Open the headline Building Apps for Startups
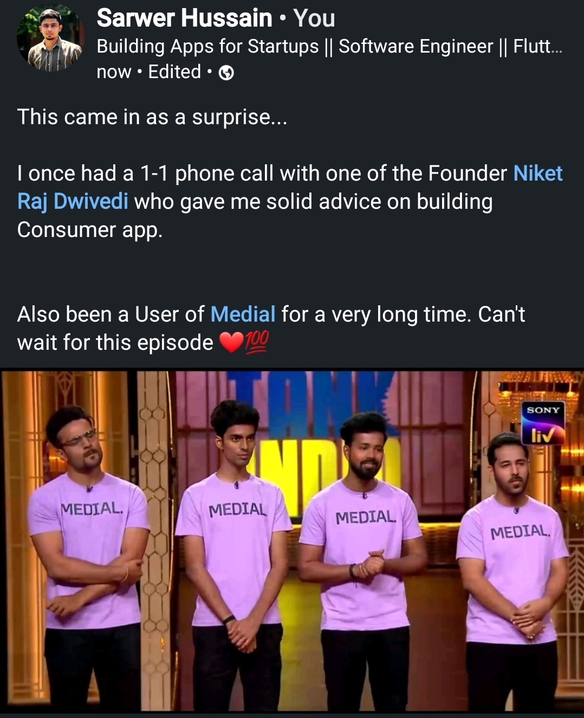 [x=329, y=47]
